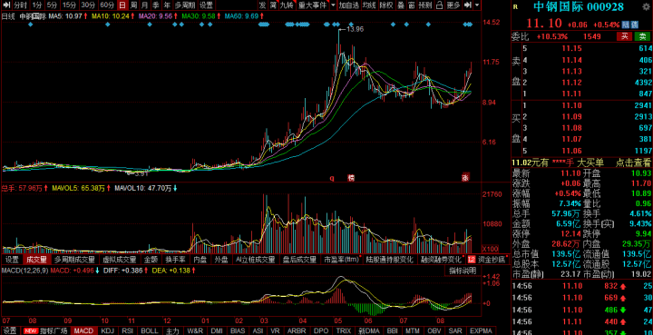This screenshot has width=653, height=335.
Task: Click 点击查看 link for large orders
Action: click(x=633, y=163)
